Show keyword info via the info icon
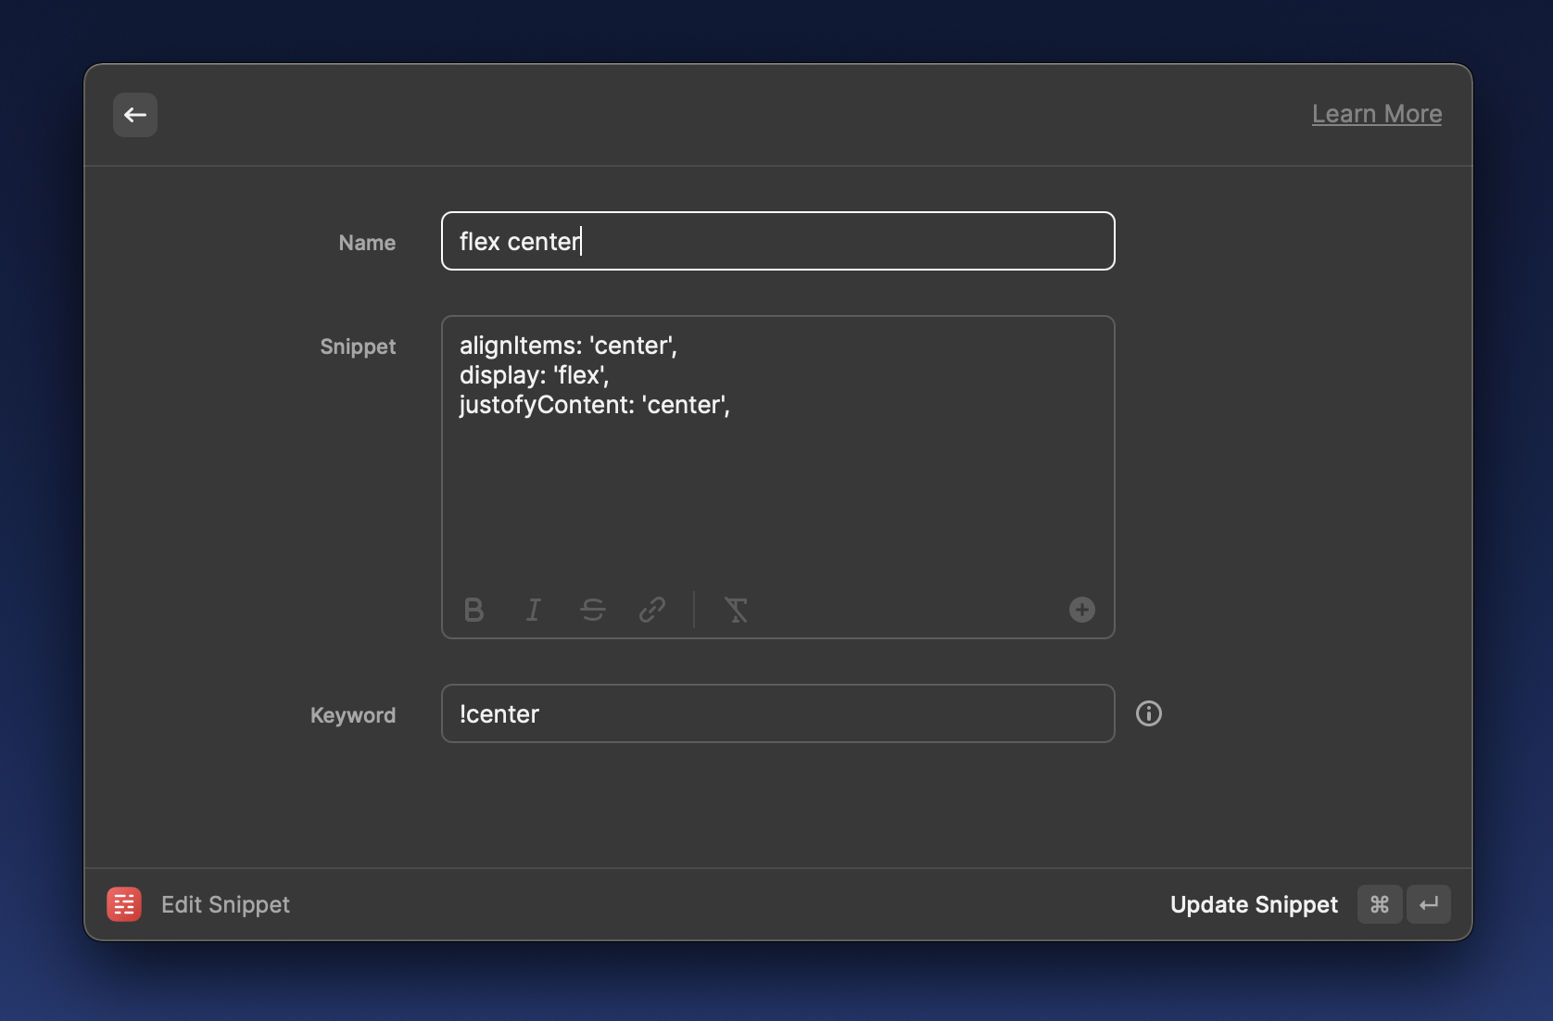1553x1021 pixels. (1149, 713)
